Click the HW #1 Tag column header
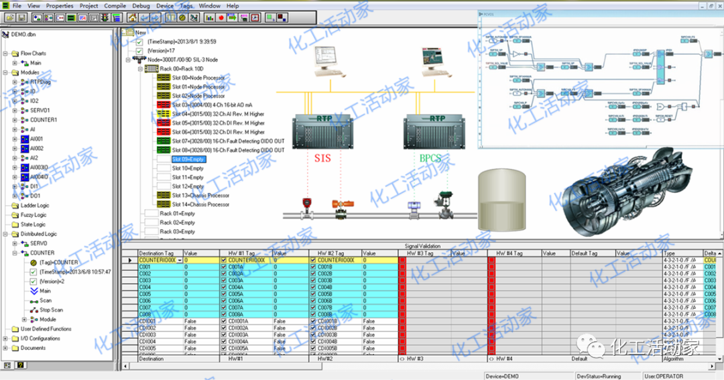724x380 pixels. click(245, 253)
